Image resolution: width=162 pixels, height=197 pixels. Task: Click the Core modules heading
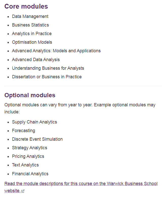coord(26,6)
